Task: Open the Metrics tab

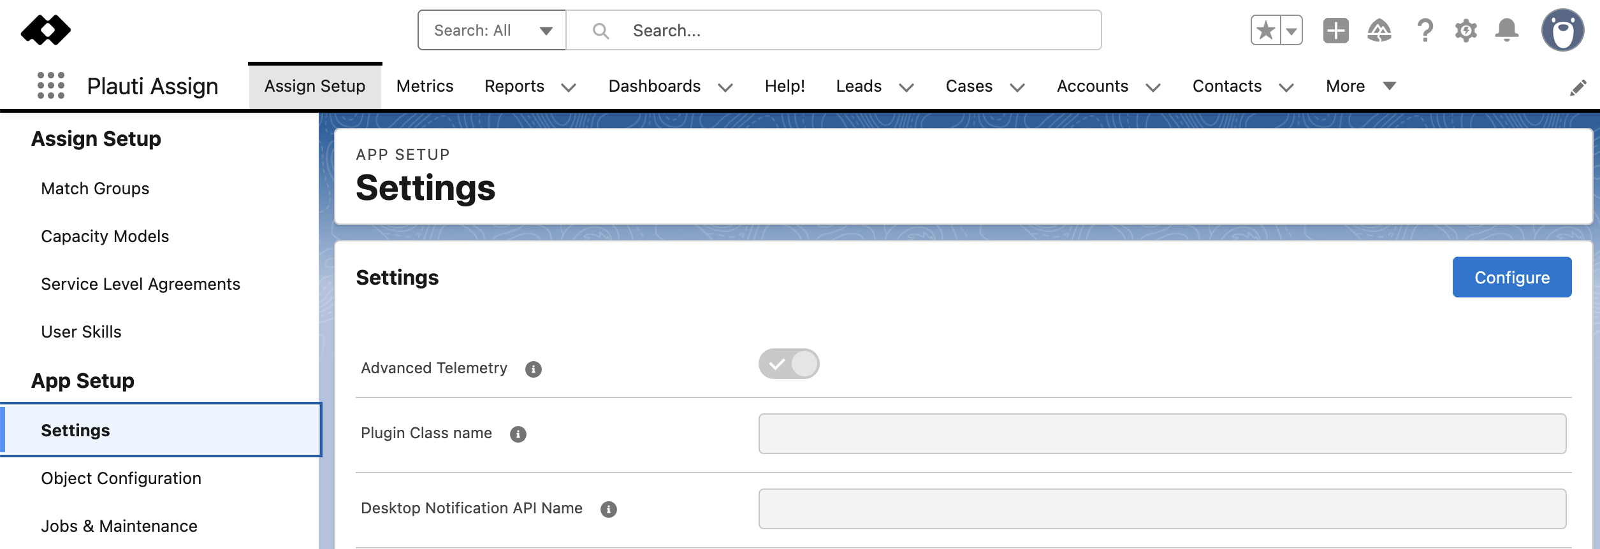Action: (425, 86)
